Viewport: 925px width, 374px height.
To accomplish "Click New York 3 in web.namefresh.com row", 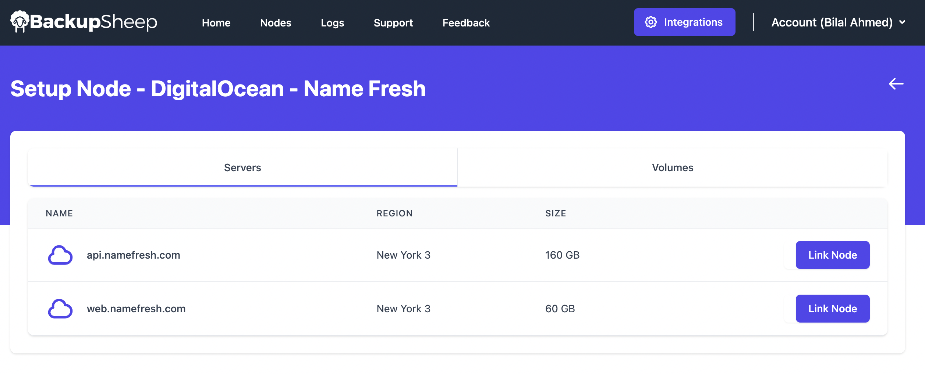I will [403, 309].
